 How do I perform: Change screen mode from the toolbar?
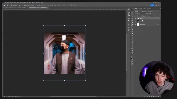pyautogui.click(x=132, y=64)
